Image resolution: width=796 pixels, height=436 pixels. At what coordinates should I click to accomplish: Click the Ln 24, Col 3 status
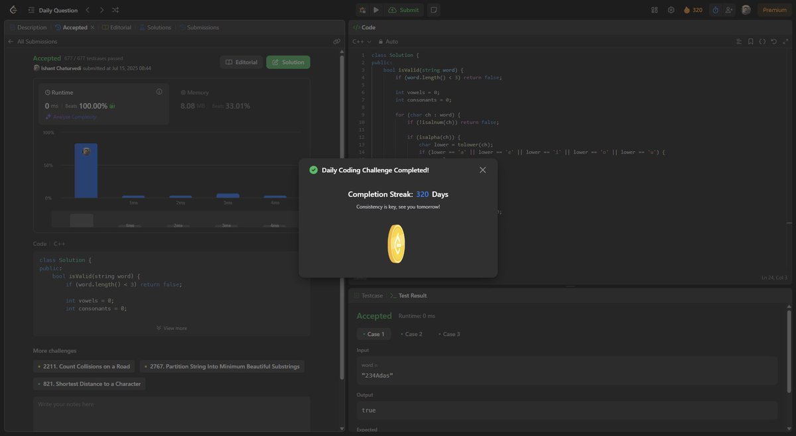click(x=773, y=277)
